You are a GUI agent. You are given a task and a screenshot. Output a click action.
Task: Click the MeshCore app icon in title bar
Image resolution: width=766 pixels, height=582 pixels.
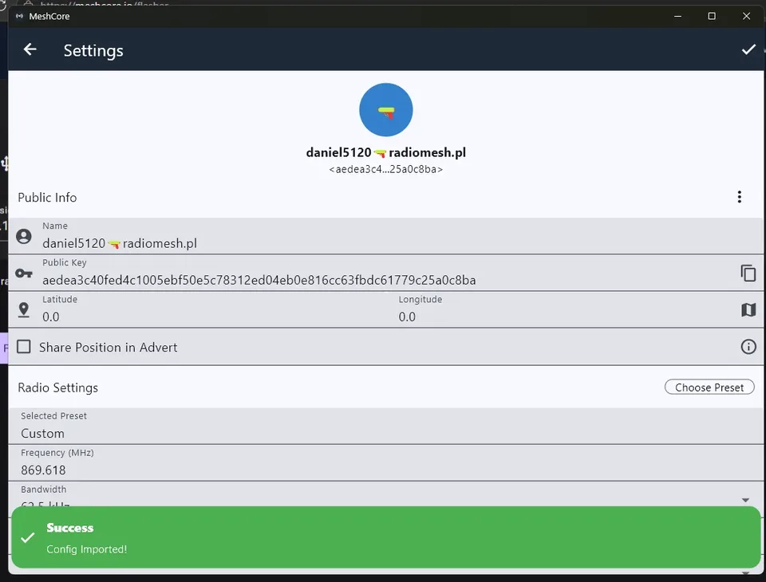(19, 16)
